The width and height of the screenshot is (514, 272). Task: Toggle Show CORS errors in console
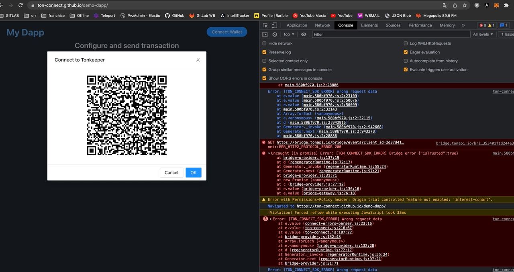click(x=264, y=78)
